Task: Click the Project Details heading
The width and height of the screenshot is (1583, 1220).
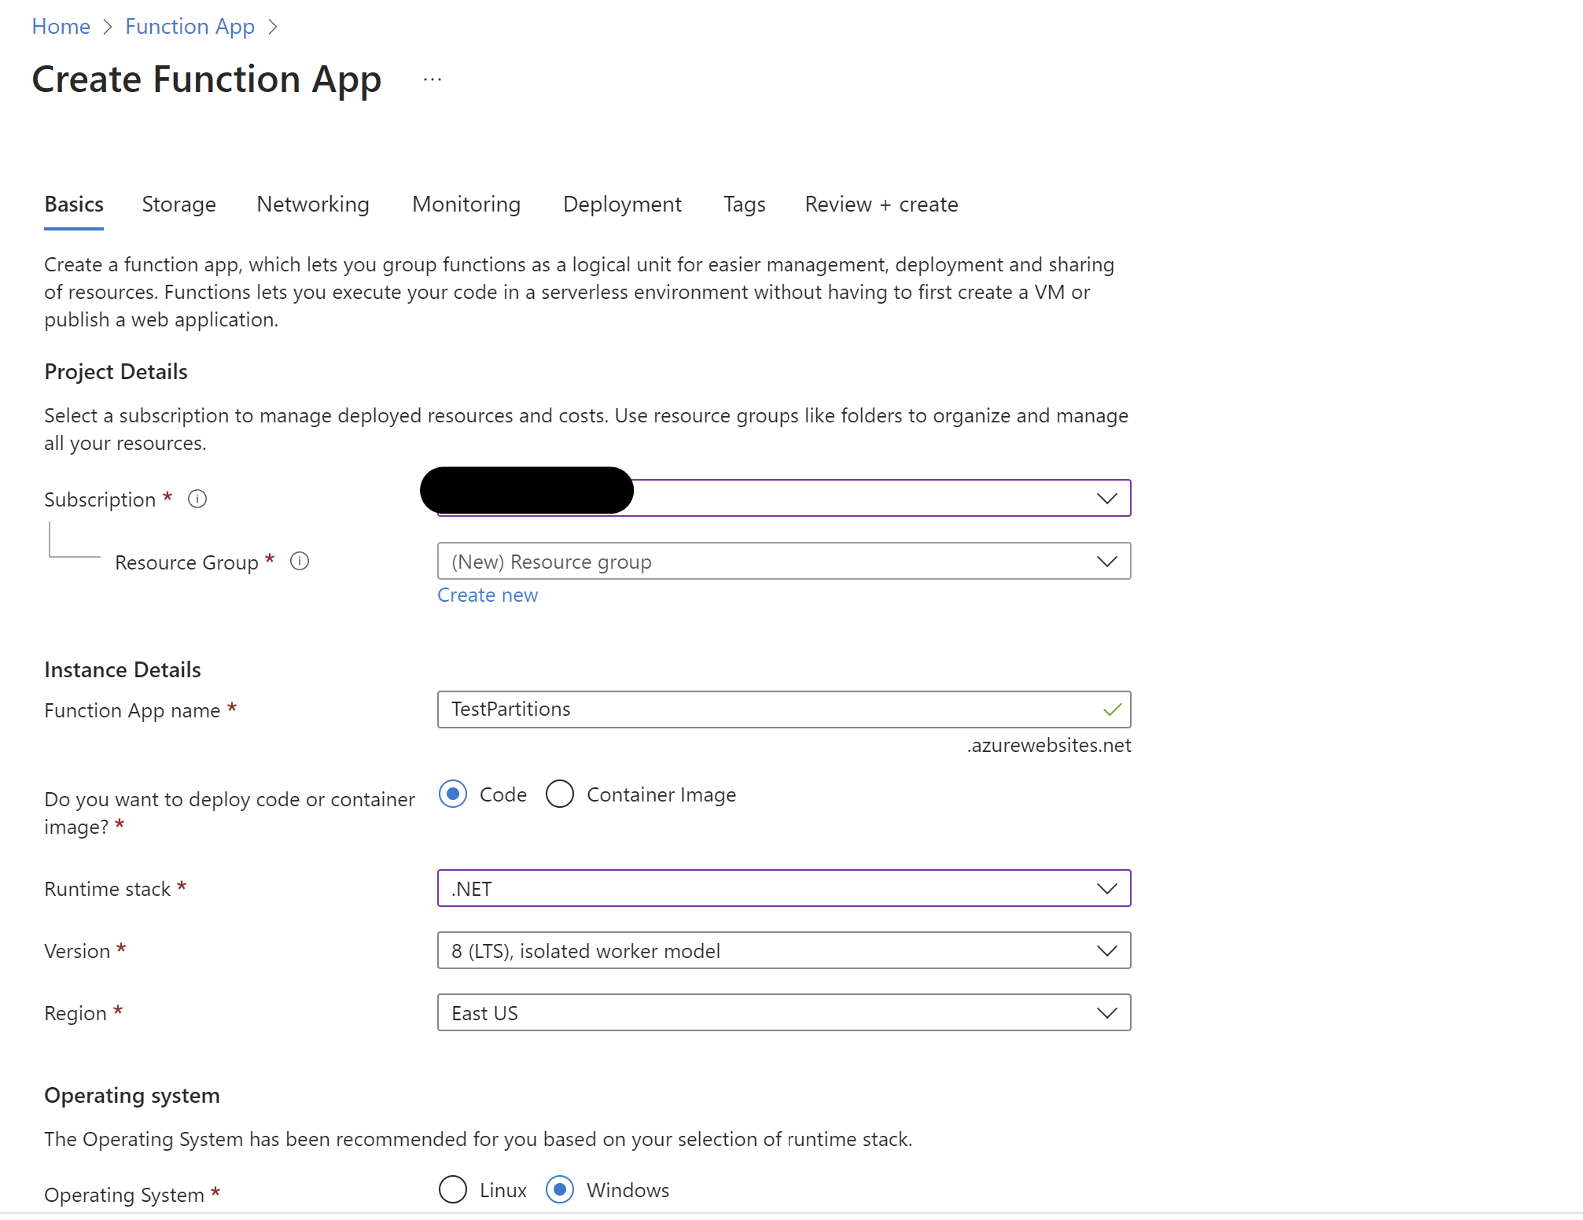Action: pyautogui.click(x=116, y=372)
